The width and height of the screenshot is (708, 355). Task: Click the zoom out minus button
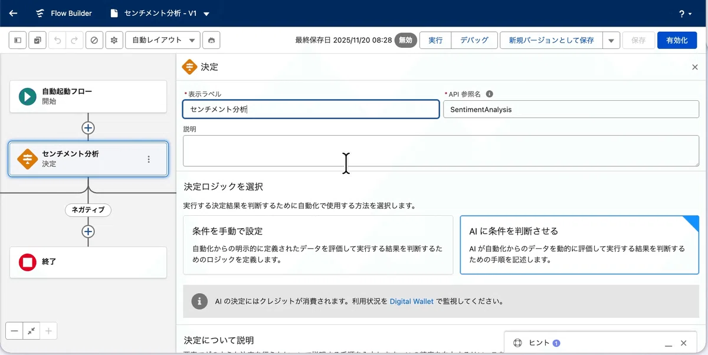point(14,331)
